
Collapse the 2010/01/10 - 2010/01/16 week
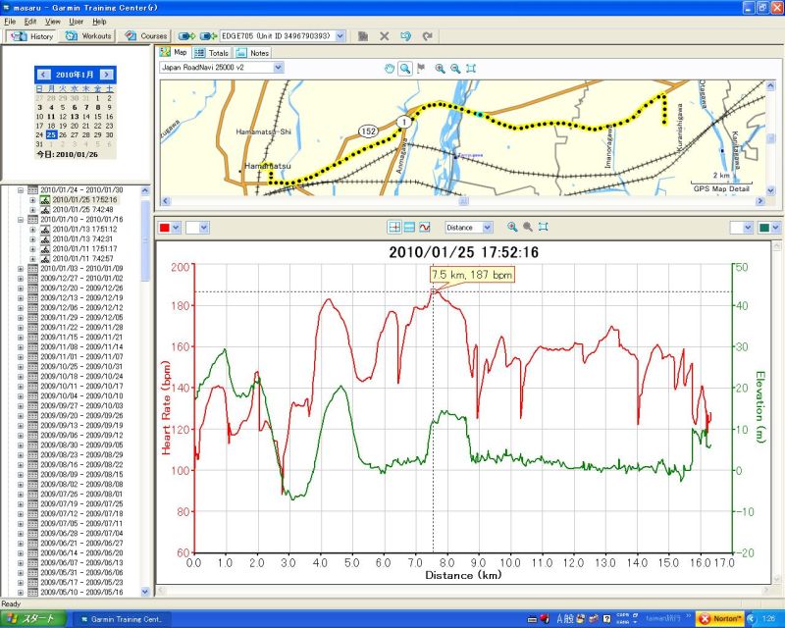tap(21, 220)
